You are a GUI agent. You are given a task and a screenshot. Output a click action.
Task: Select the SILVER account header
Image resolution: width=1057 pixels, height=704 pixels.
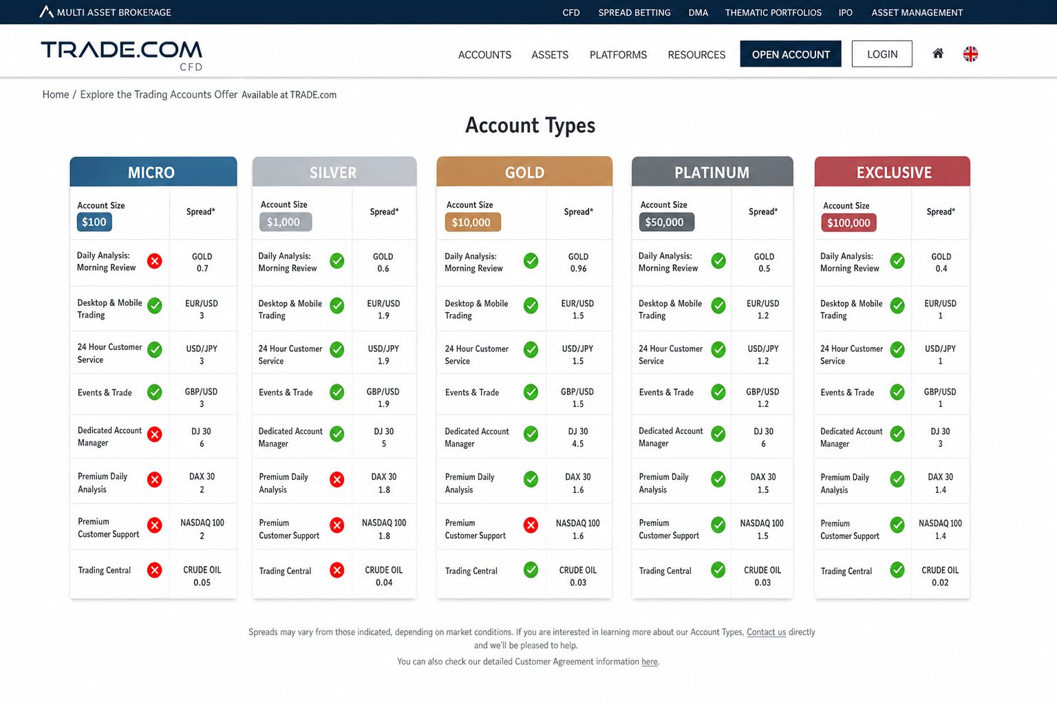334,172
